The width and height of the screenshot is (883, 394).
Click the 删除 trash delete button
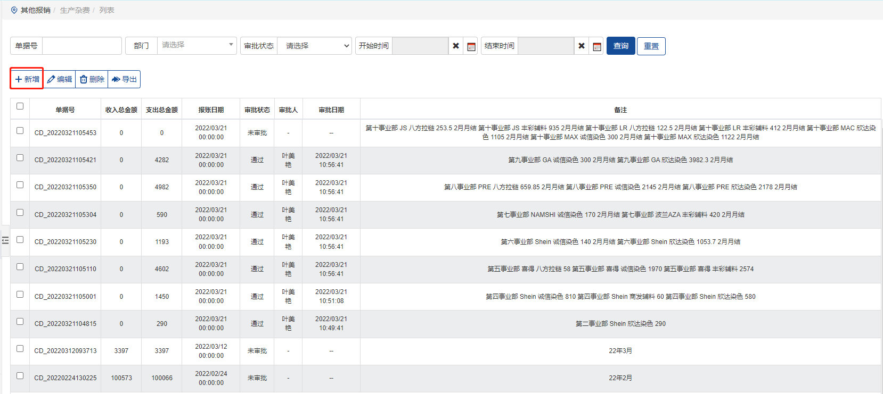click(92, 79)
